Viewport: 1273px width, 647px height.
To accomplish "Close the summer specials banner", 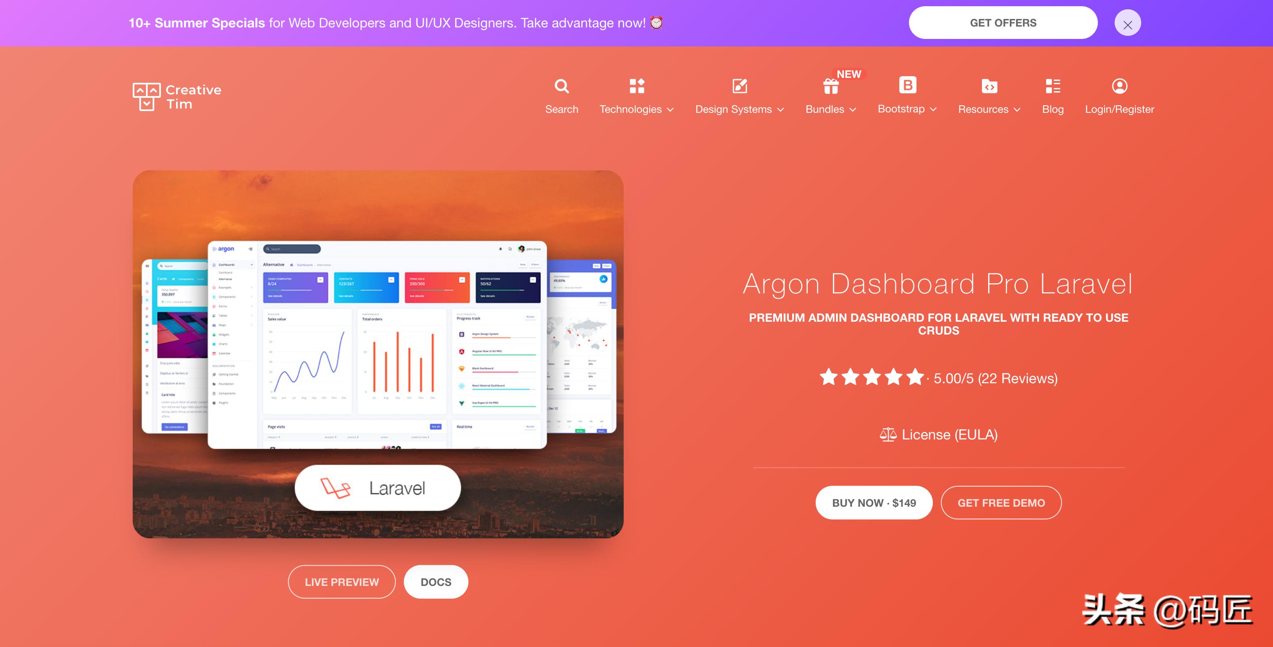I will (1128, 22).
